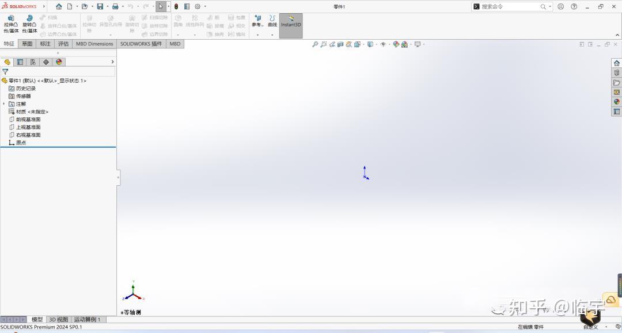Open the Edit Appearance icon in heads-up toolbar
Viewport: 622px width, 333px height.
coord(397,44)
